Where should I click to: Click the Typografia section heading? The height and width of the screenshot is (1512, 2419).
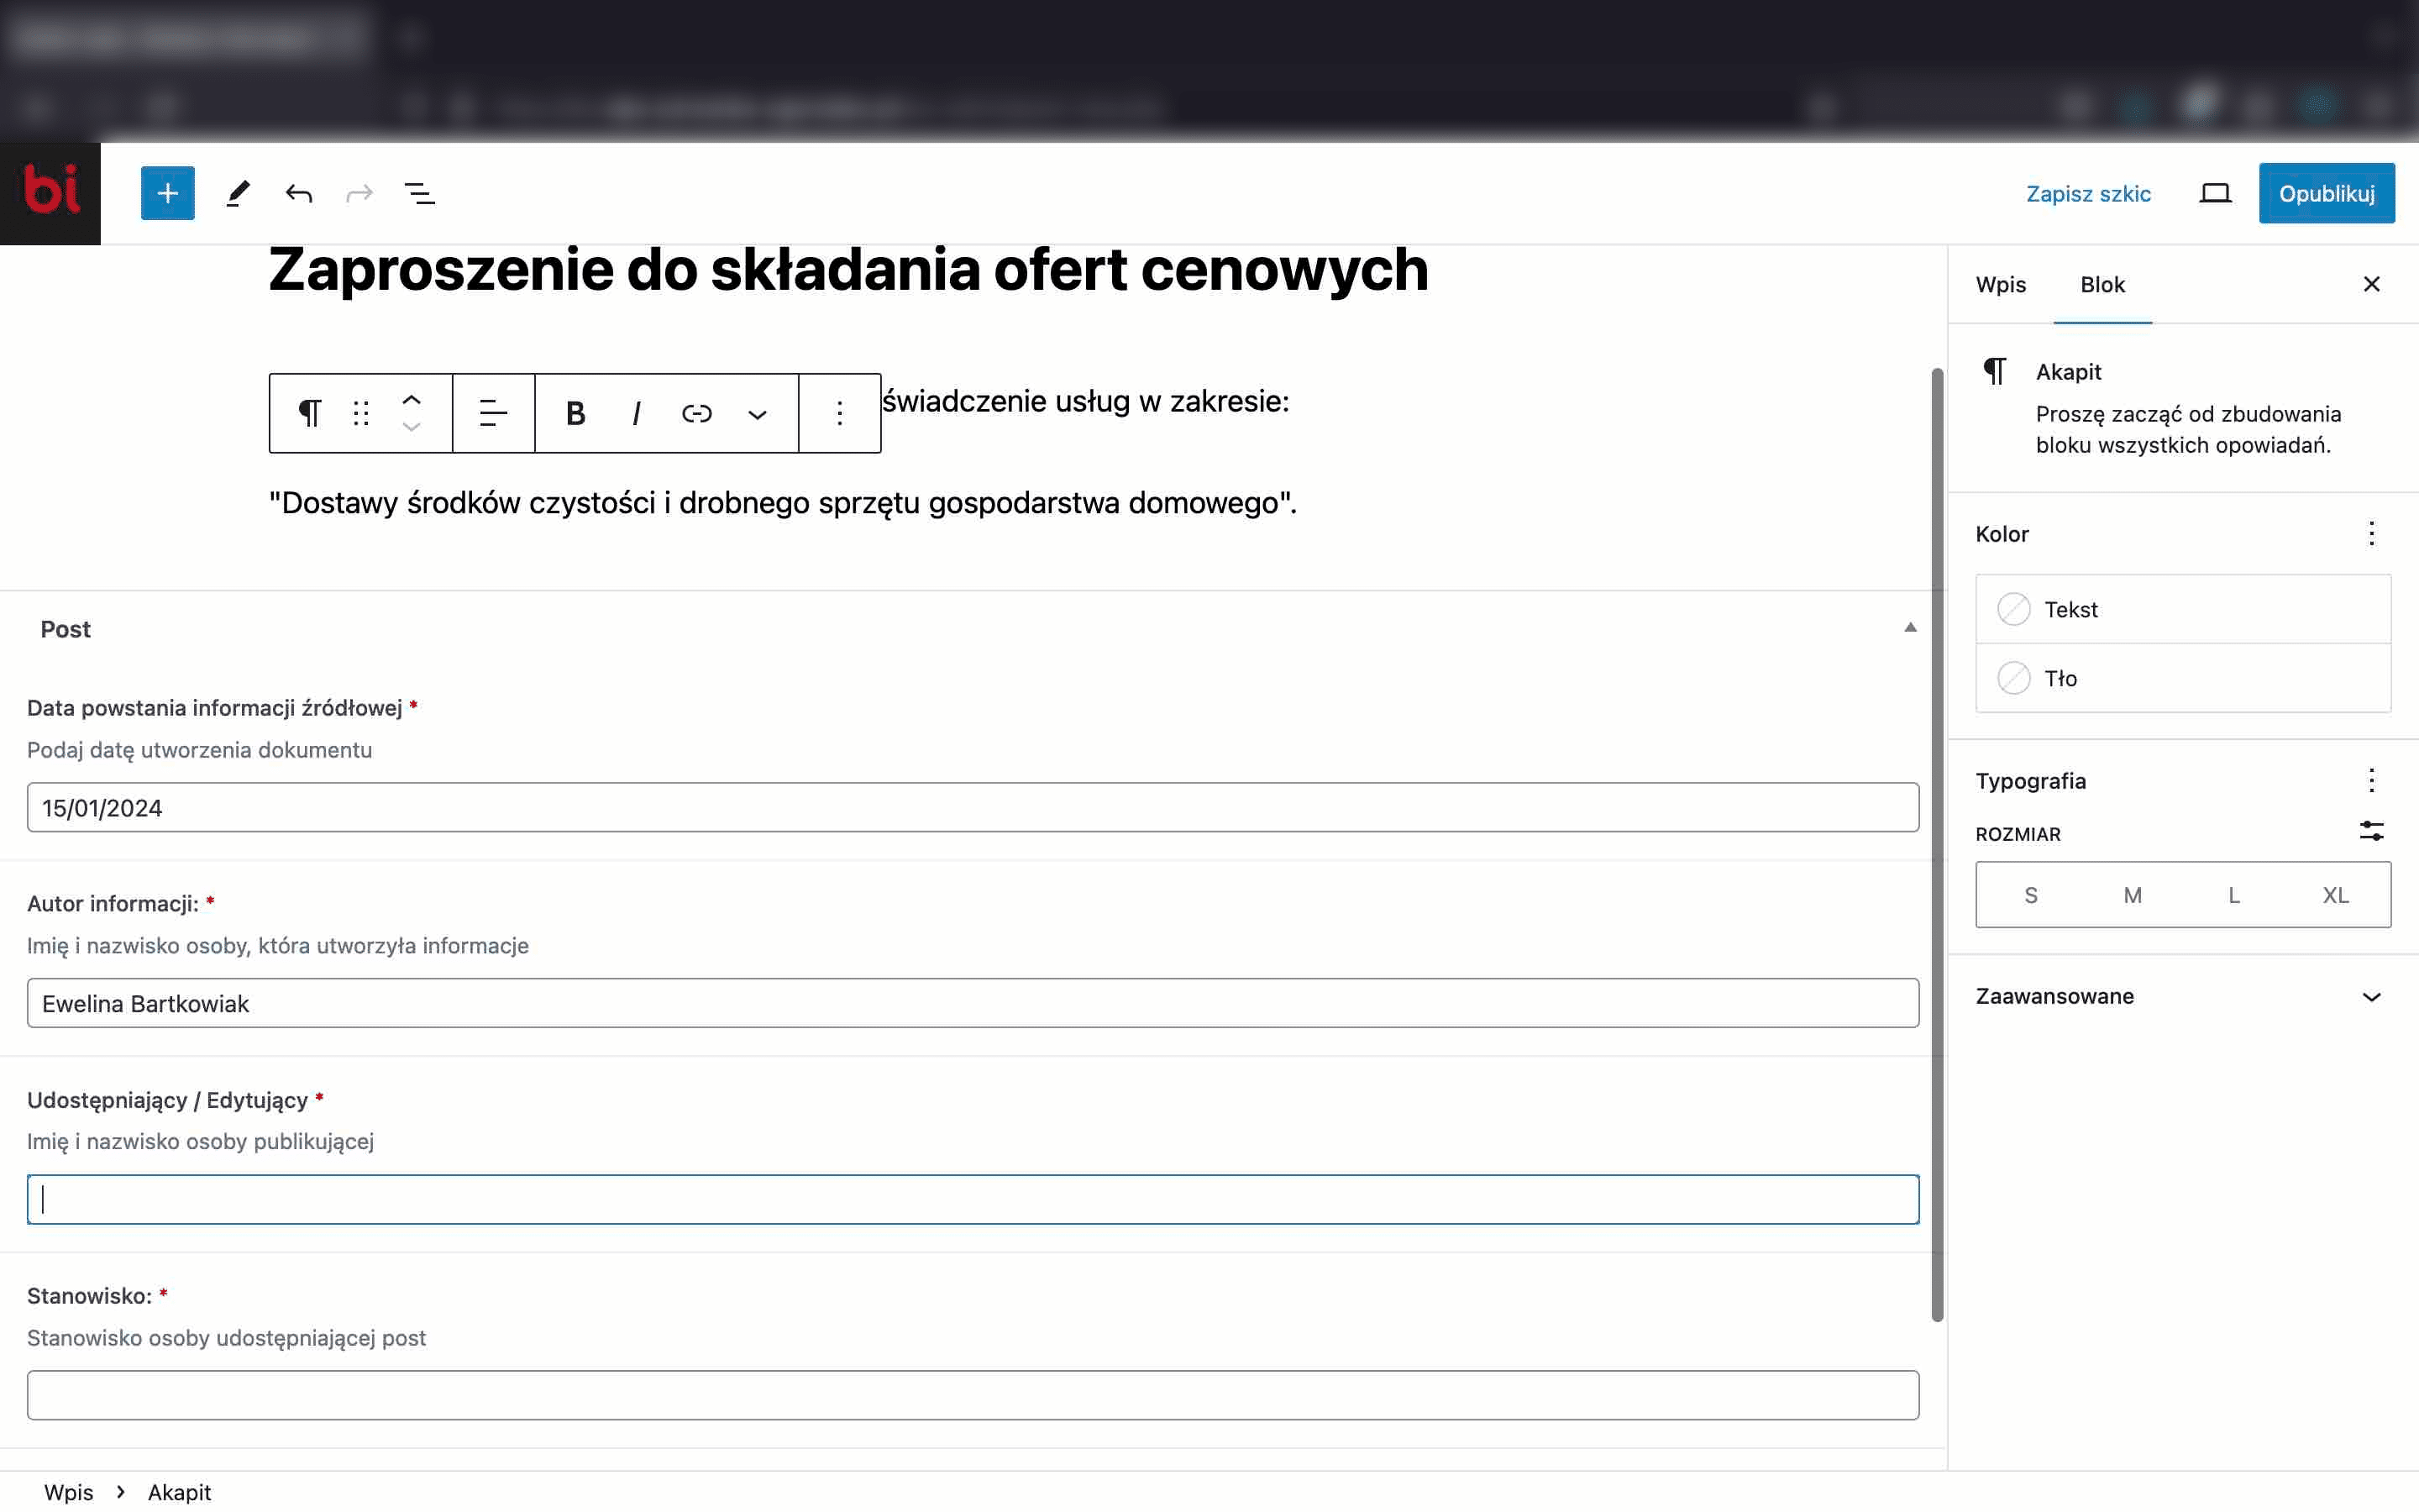[x=2030, y=781]
